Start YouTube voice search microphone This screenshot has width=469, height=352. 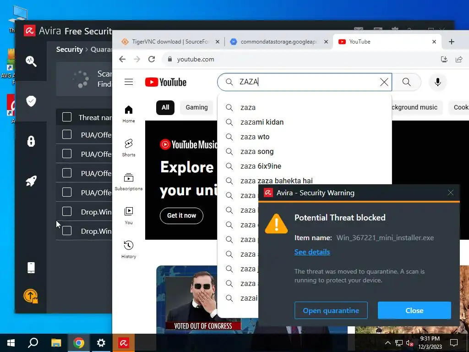[x=437, y=82]
